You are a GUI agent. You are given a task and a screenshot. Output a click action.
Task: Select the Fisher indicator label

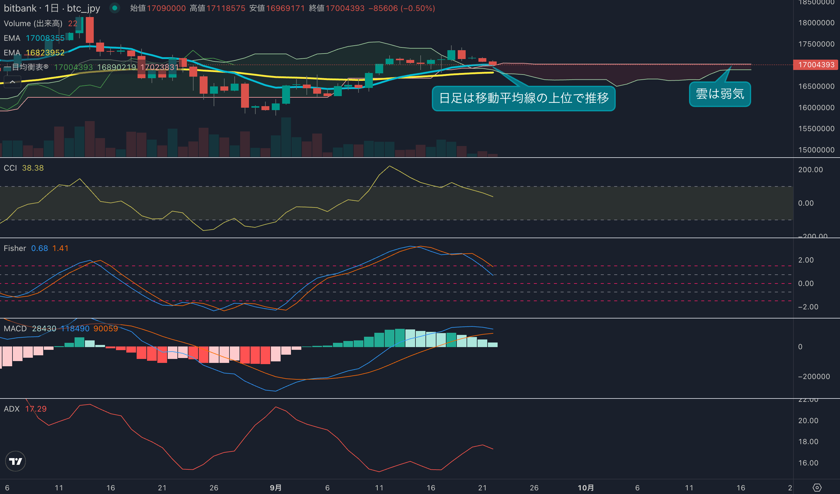(x=15, y=248)
